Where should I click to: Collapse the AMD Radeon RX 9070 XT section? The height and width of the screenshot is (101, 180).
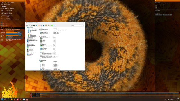click(x=1, y=28)
